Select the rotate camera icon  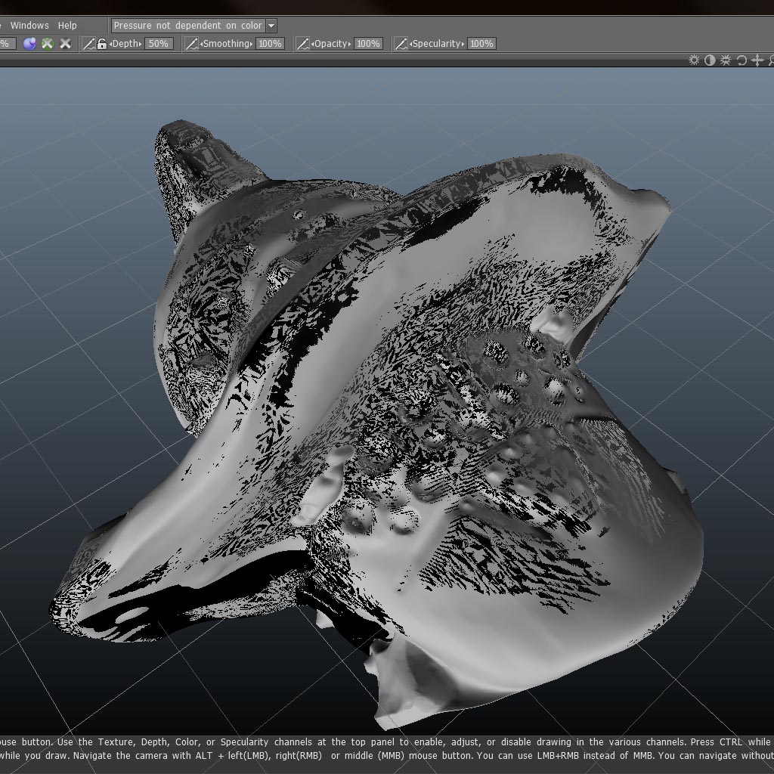point(741,60)
